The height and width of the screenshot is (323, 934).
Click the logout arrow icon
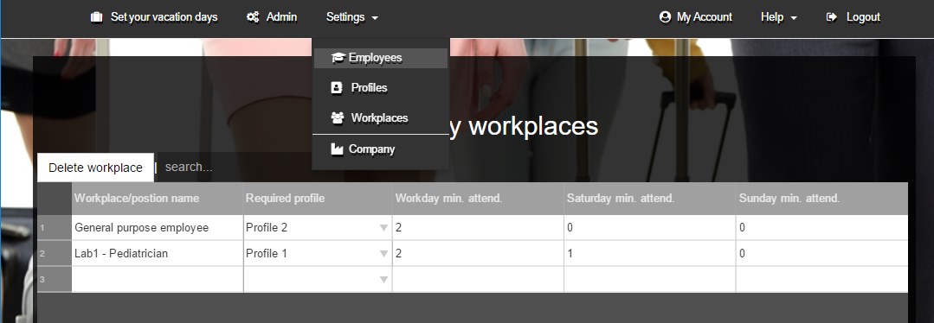(x=832, y=17)
